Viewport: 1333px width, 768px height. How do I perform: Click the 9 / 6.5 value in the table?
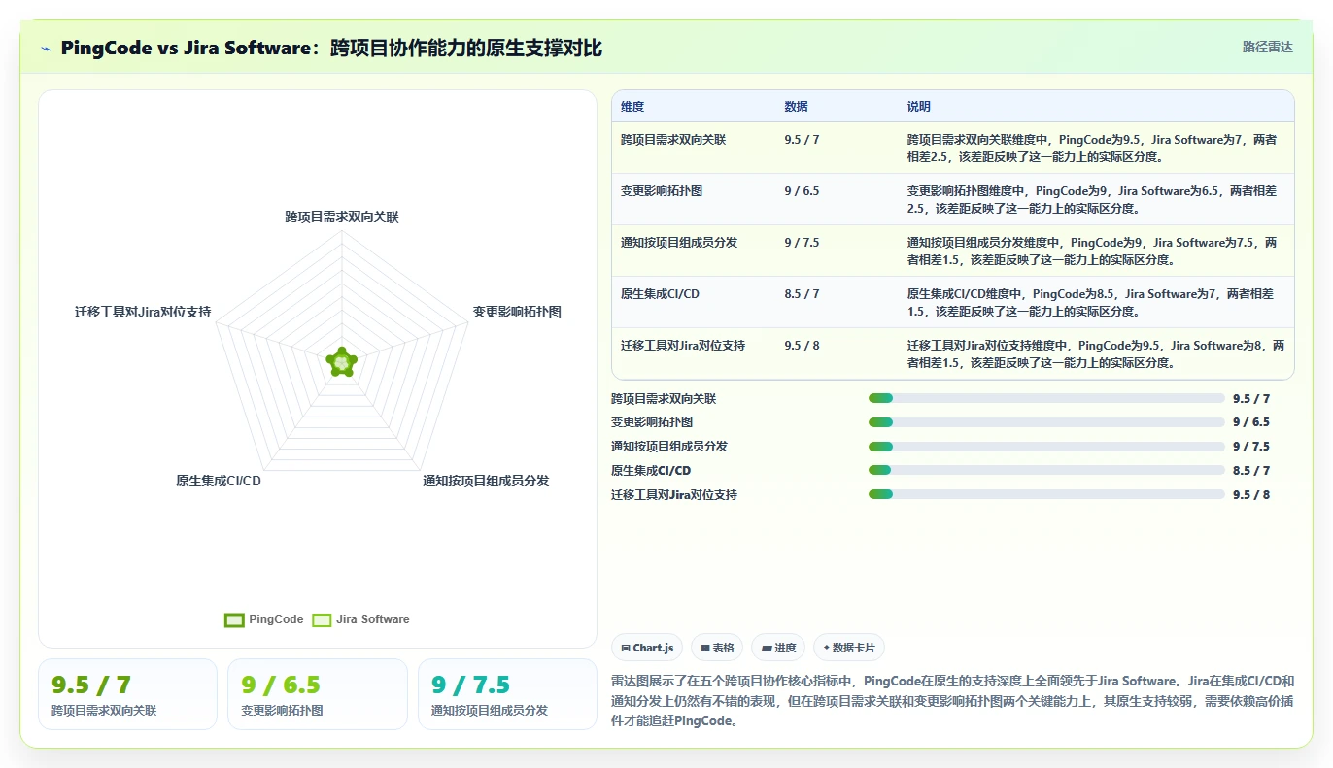coord(802,191)
